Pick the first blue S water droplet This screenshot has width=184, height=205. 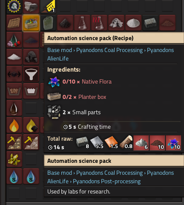pyautogui.click(x=14, y=176)
